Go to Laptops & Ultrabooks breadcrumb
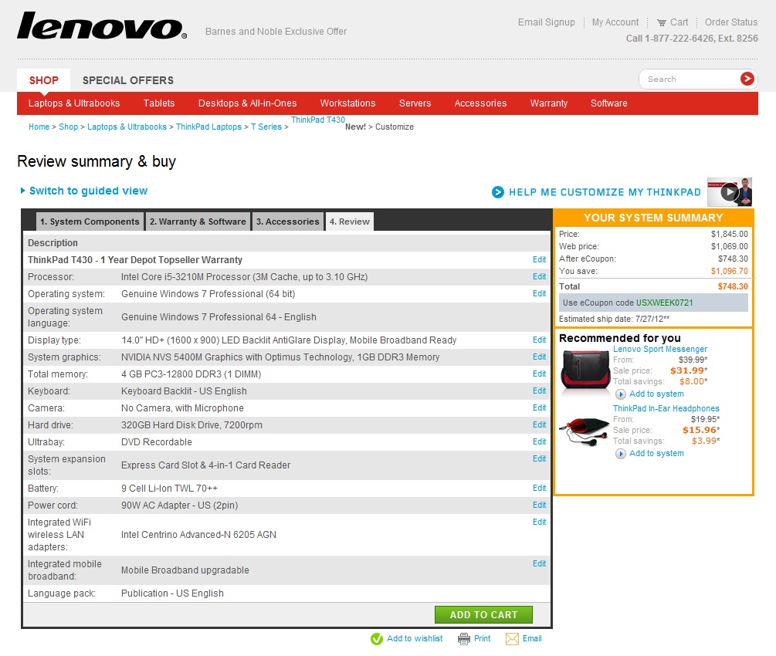The width and height of the screenshot is (776, 656). (x=127, y=127)
